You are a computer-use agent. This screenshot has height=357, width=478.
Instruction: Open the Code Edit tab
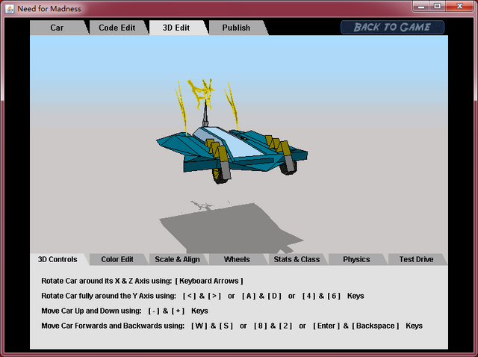click(117, 28)
